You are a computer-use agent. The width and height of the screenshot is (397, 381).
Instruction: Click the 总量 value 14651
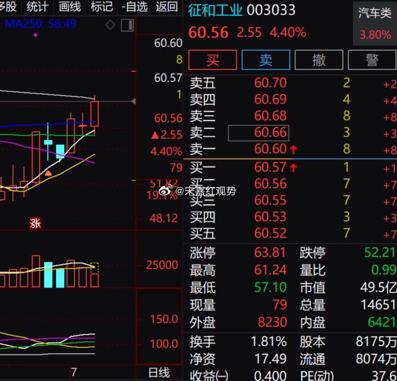(x=378, y=305)
